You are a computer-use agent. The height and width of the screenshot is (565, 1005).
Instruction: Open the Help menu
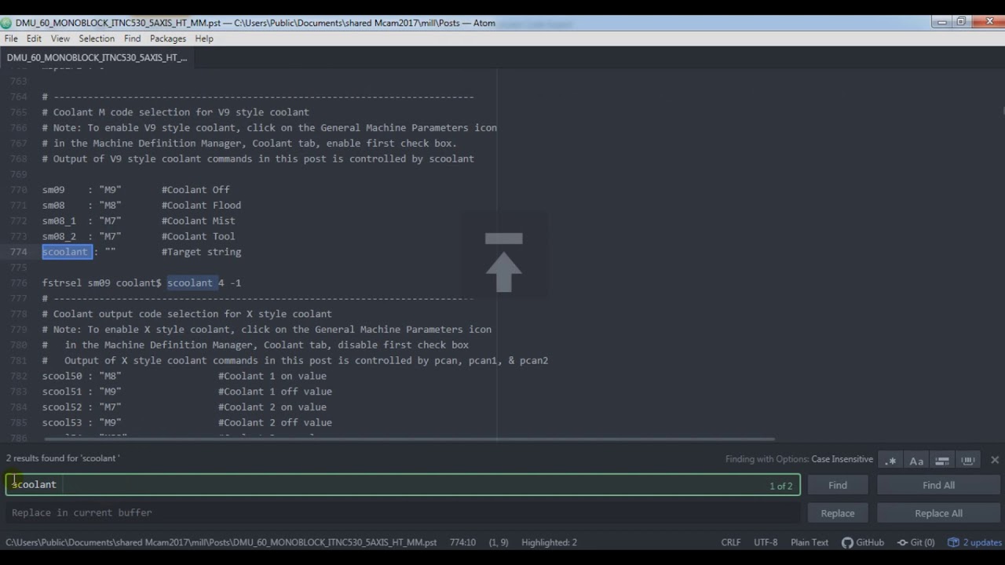(204, 38)
